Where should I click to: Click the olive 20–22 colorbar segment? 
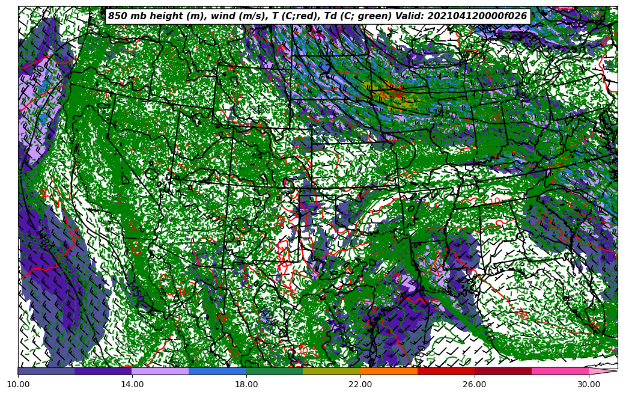coord(332,371)
